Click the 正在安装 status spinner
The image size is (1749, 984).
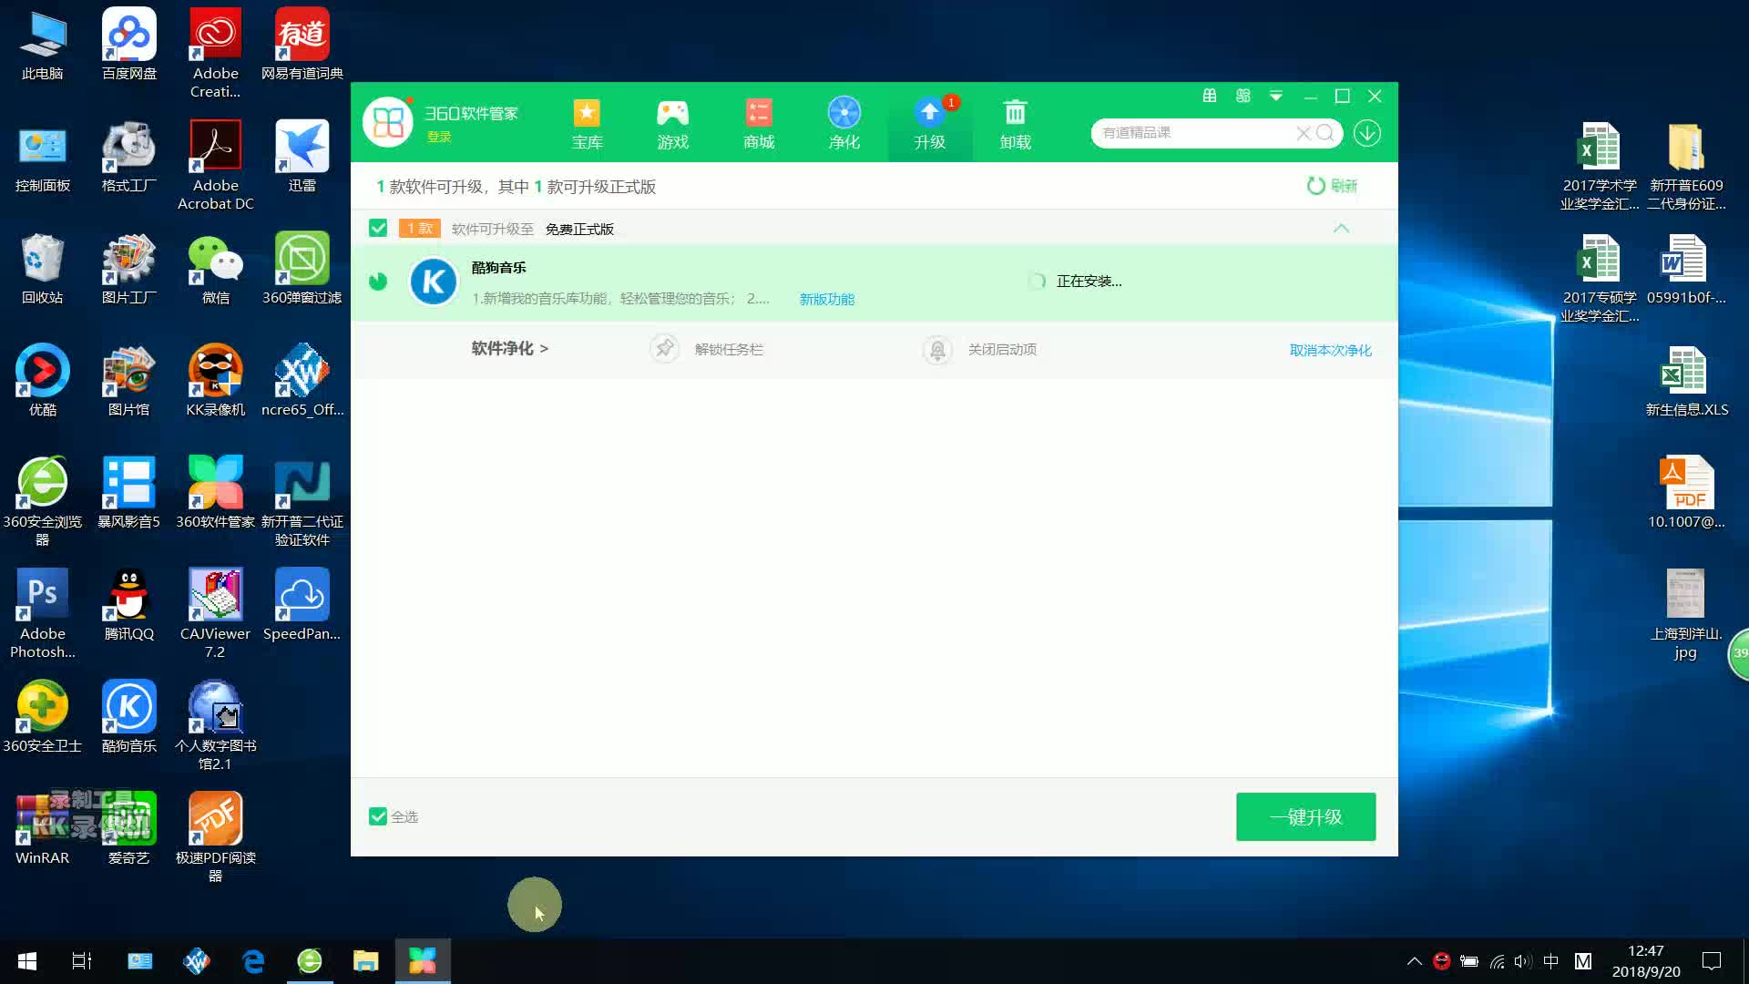(x=1037, y=281)
